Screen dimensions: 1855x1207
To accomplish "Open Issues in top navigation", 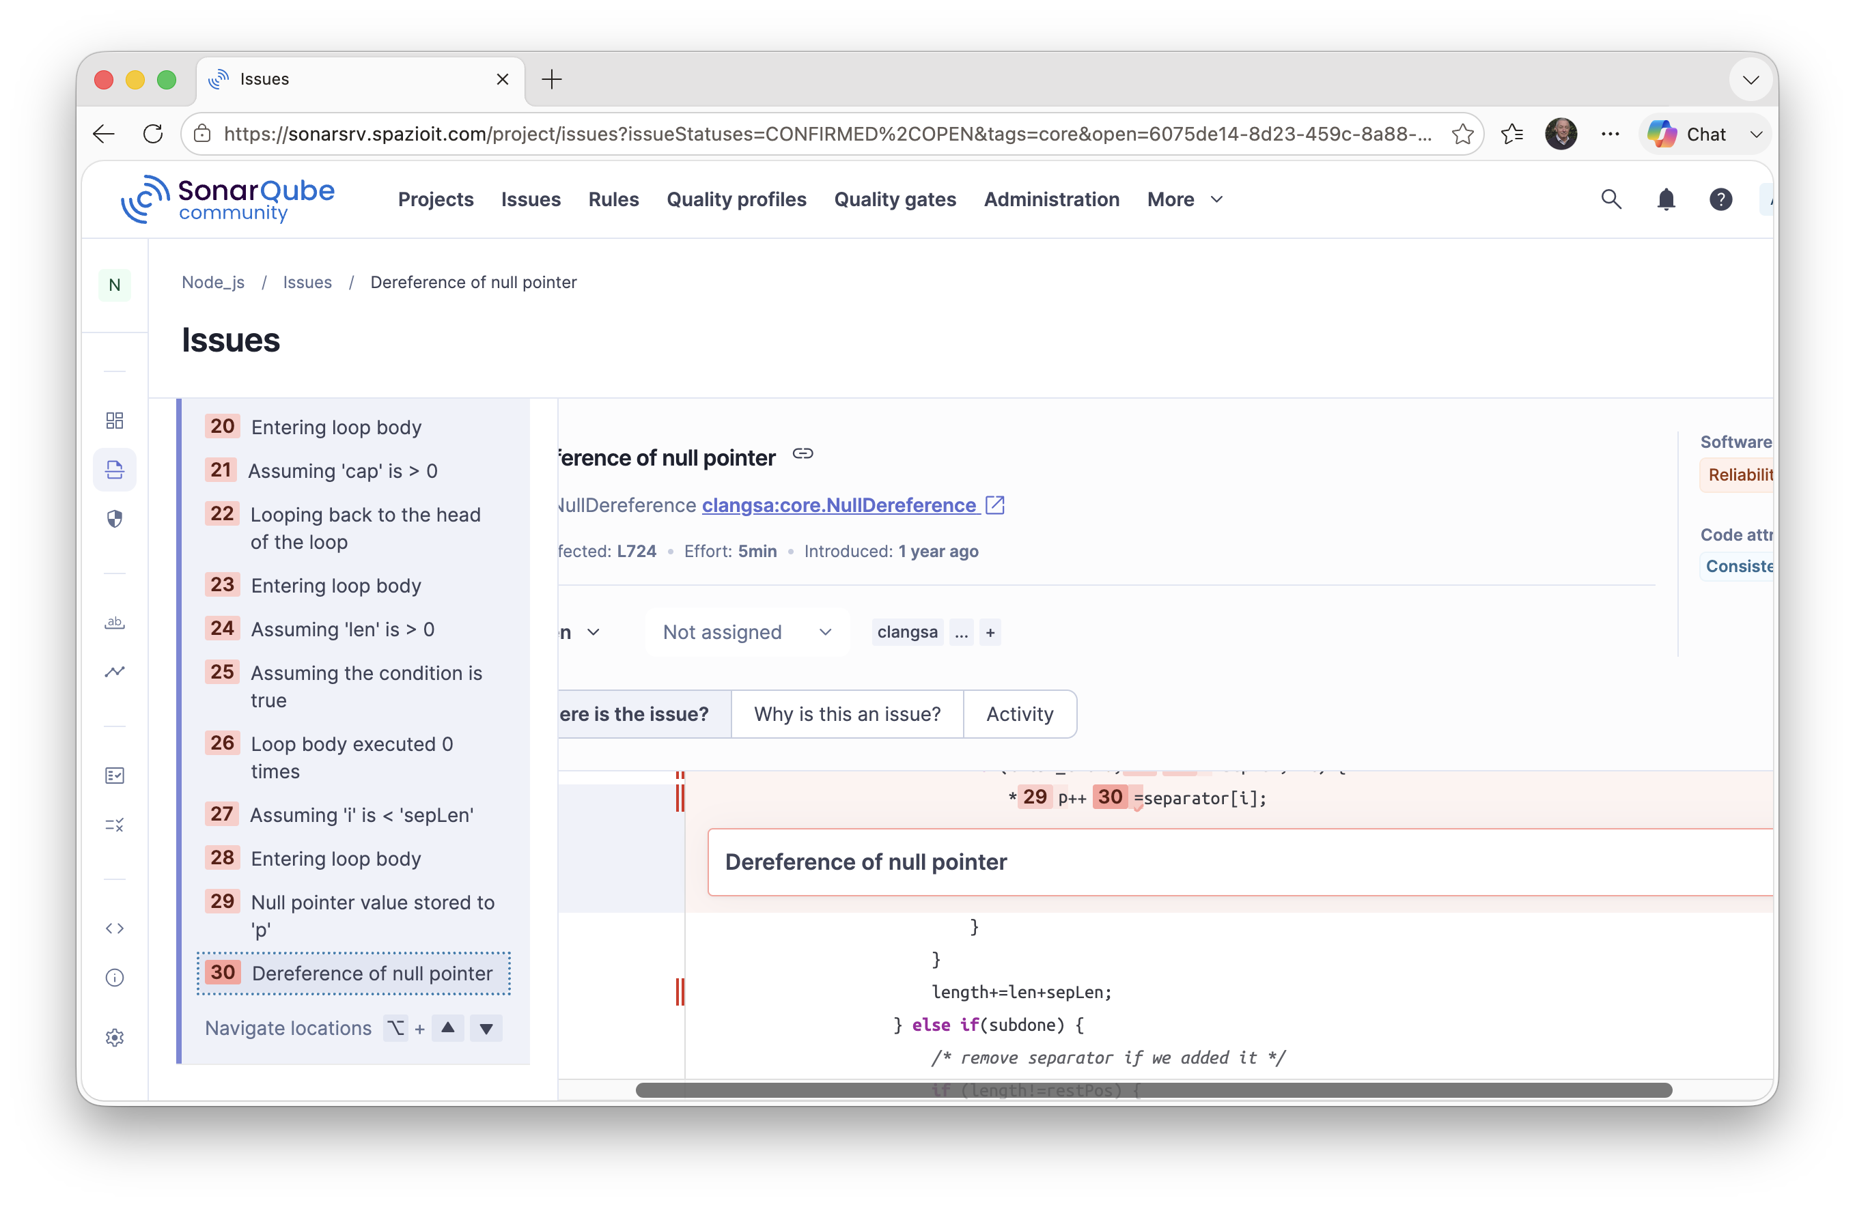I will click(531, 199).
